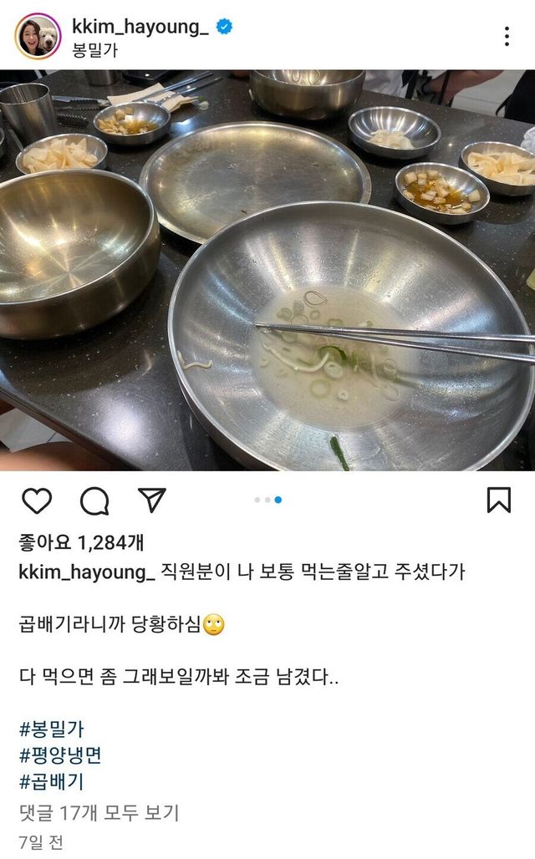Open hashtag #곱배기
535x859 pixels.
(52, 782)
